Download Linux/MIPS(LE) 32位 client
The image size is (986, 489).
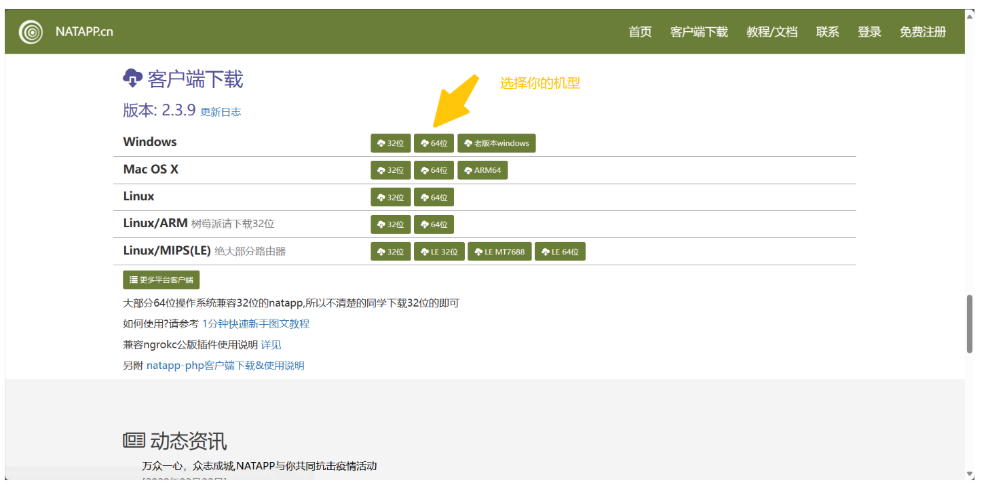[x=391, y=252]
